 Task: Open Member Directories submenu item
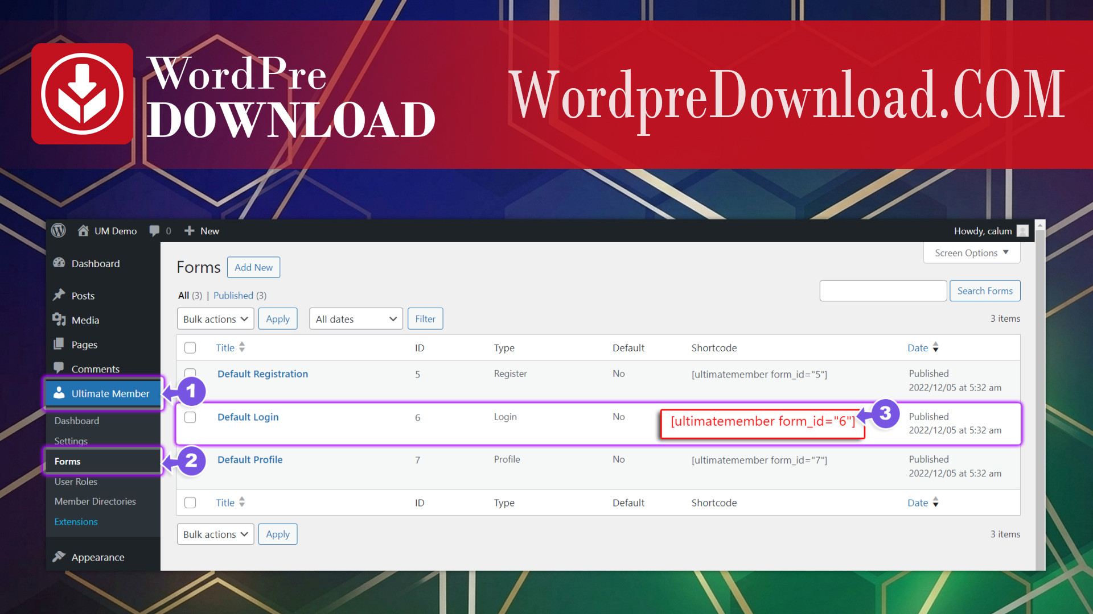click(x=95, y=501)
